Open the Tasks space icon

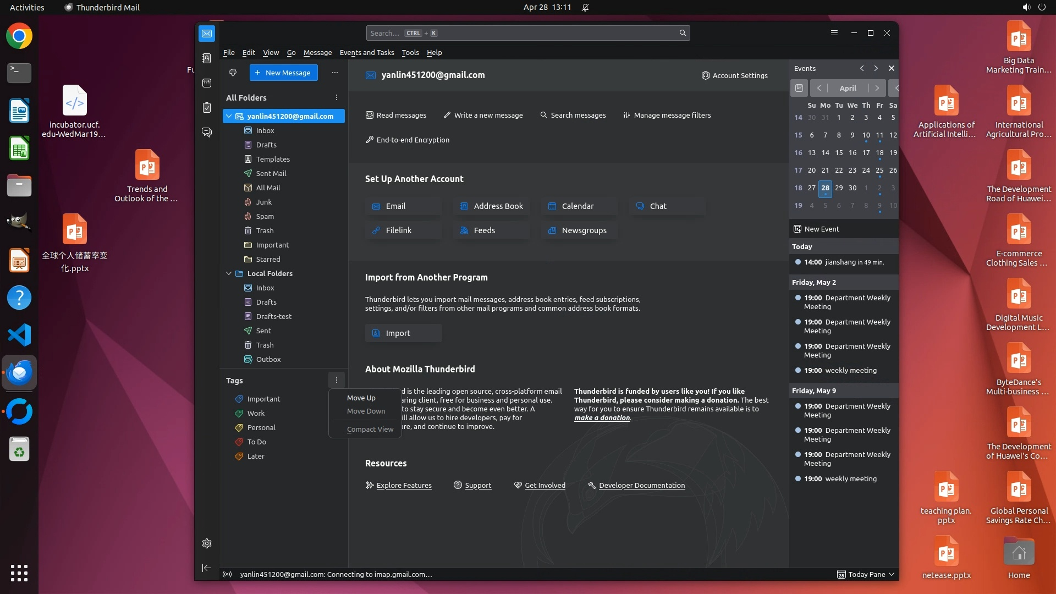tap(207, 108)
